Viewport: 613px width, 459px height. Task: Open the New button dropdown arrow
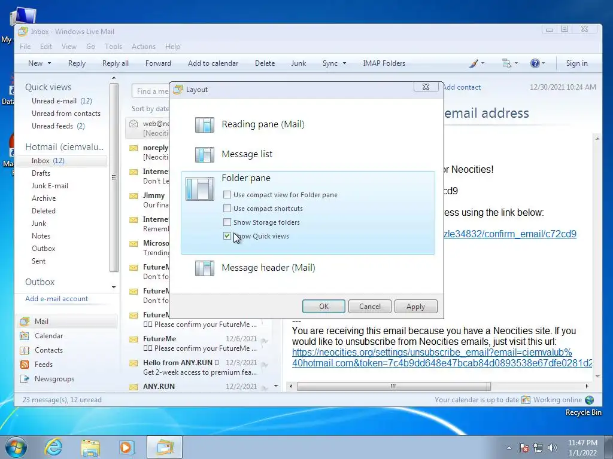click(x=49, y=63)
